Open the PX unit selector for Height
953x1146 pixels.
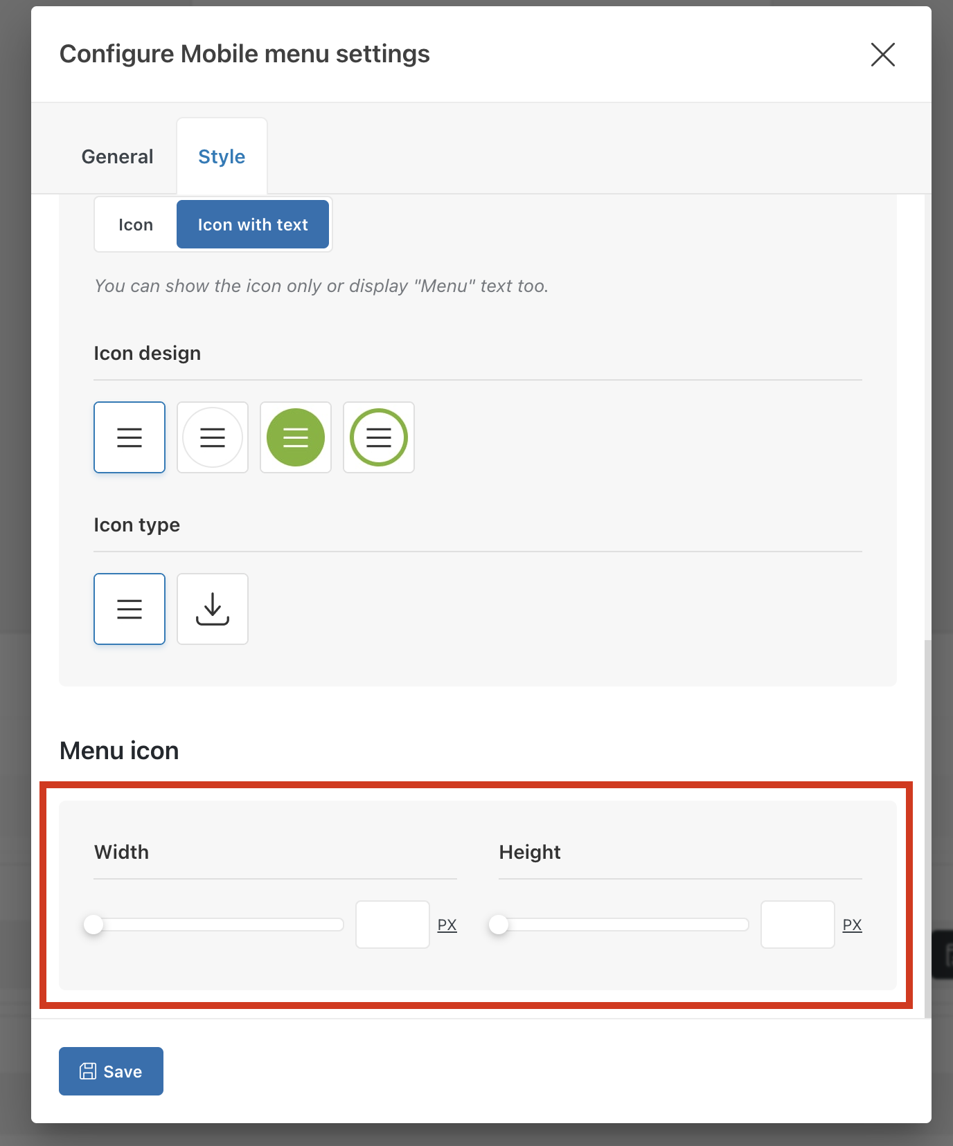click(x=852, y=925)
